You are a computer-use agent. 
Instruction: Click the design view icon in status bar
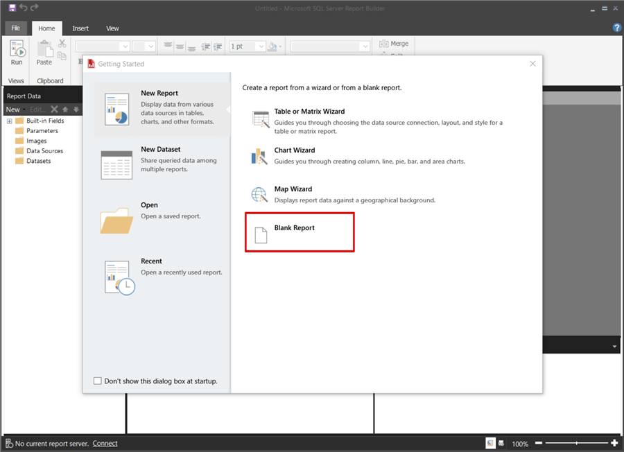tap(490, 443)
